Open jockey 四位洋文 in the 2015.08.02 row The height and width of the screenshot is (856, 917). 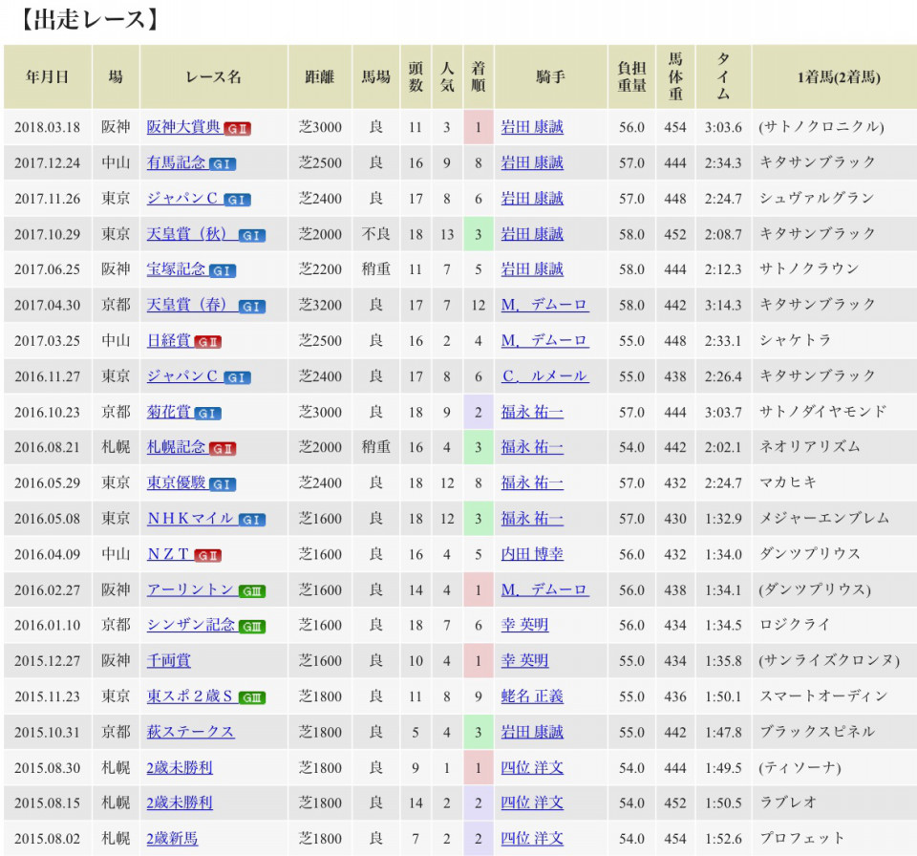coord(532,839)
